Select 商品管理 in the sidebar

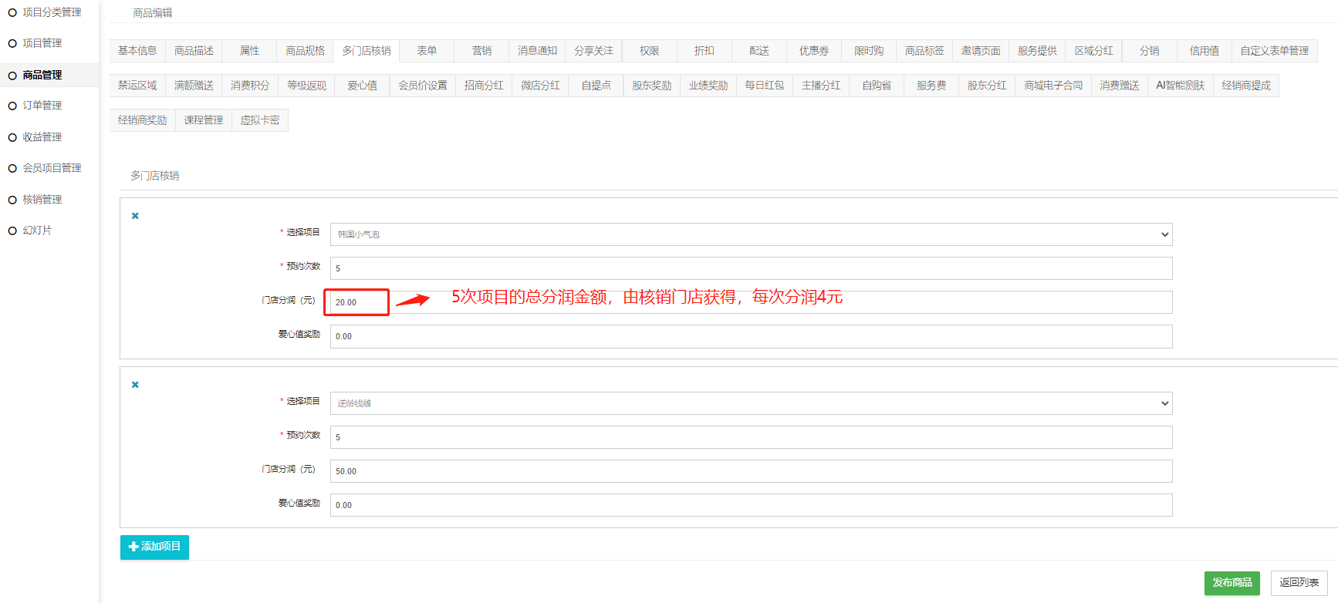[x=42, y=75]
